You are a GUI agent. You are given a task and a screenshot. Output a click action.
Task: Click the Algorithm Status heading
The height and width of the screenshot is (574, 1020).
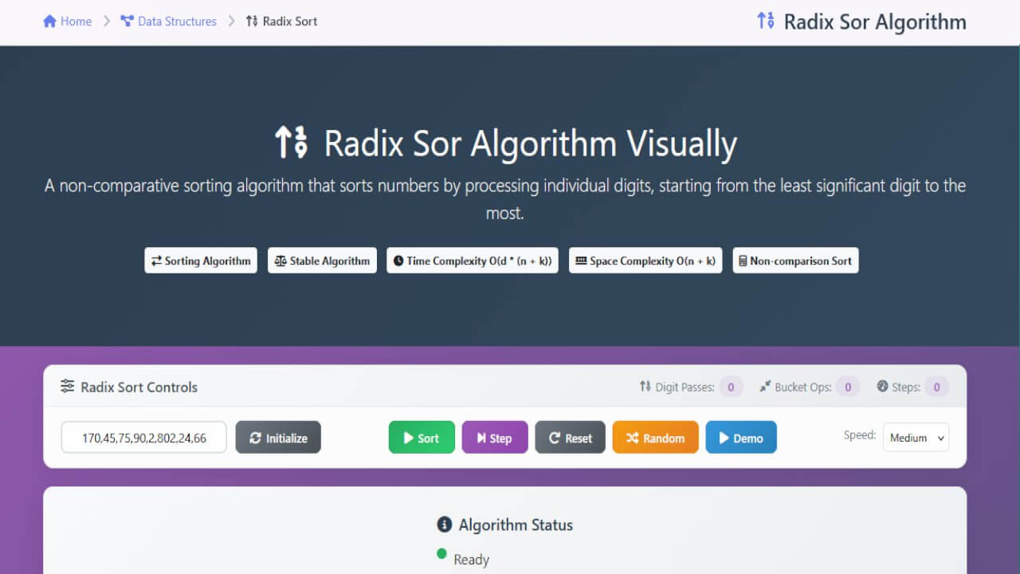click(516, 525)
